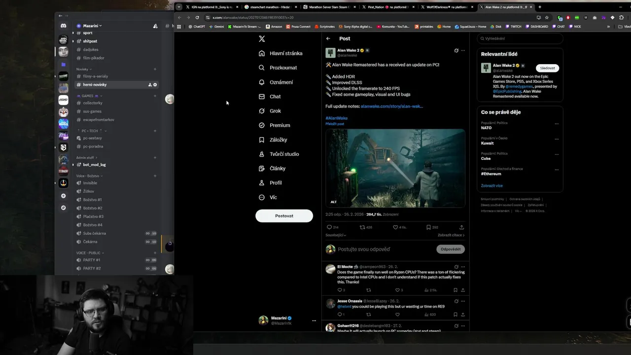Image resolution: width=631 pixels, height=355 pixels.
Task: Open more menu on El Mocte's reply
Action: 463,267
